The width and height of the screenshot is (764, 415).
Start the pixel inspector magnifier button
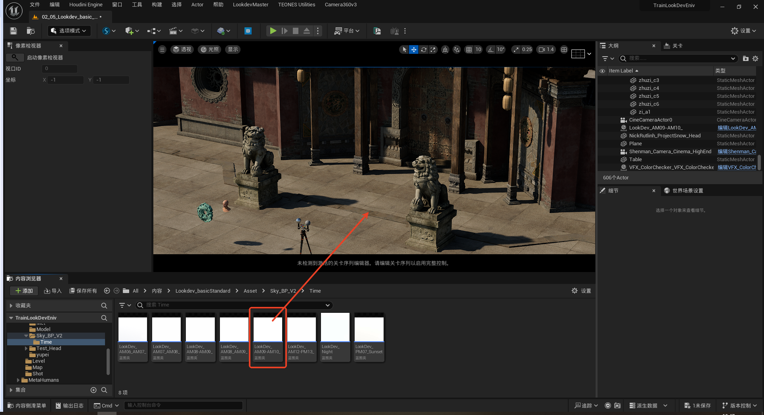click(15, 57)
